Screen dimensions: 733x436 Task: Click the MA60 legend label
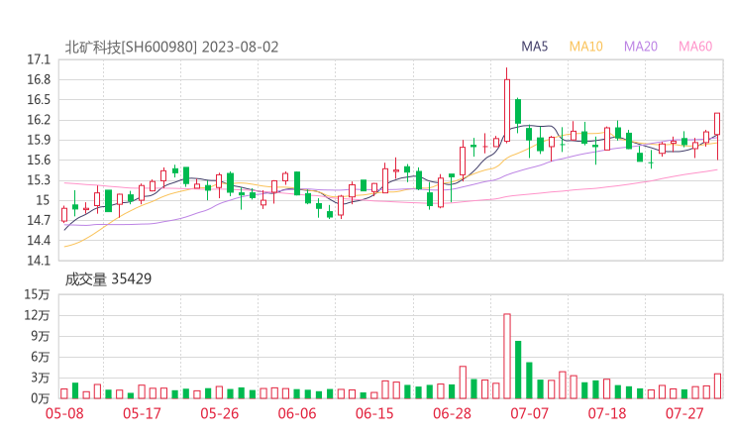(695, 47)
